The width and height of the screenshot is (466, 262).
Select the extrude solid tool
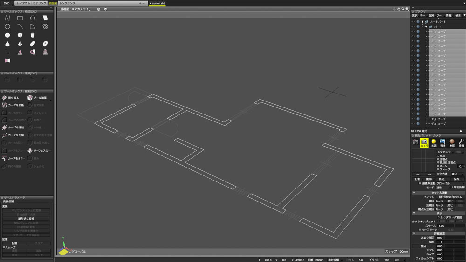click(x=20, y=52)
